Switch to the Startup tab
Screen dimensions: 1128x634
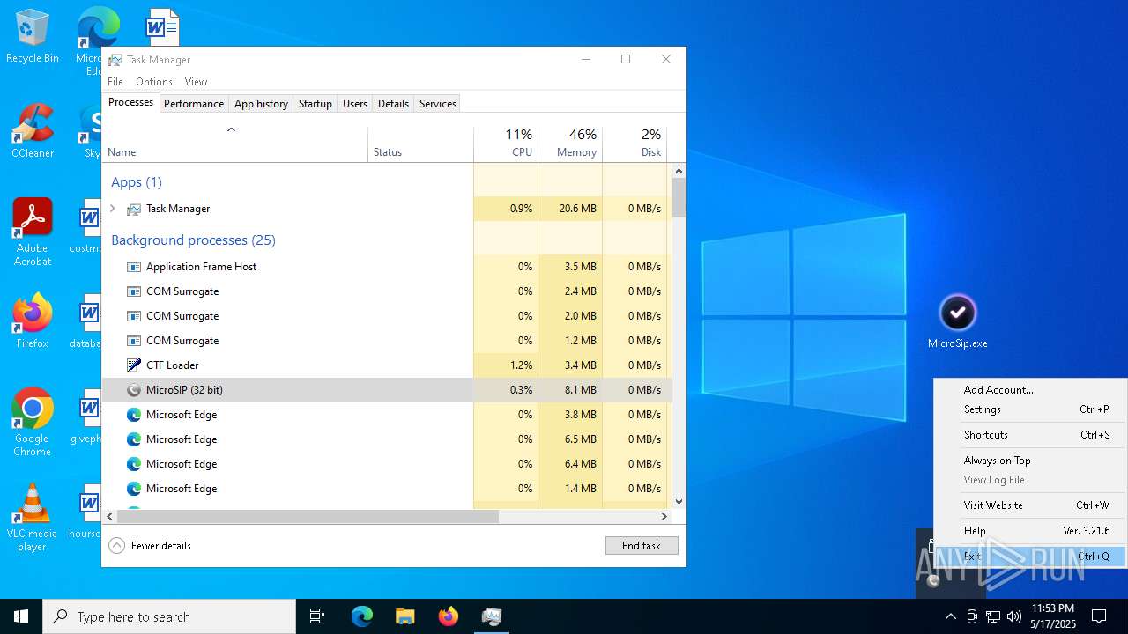(x=315, y=104)
